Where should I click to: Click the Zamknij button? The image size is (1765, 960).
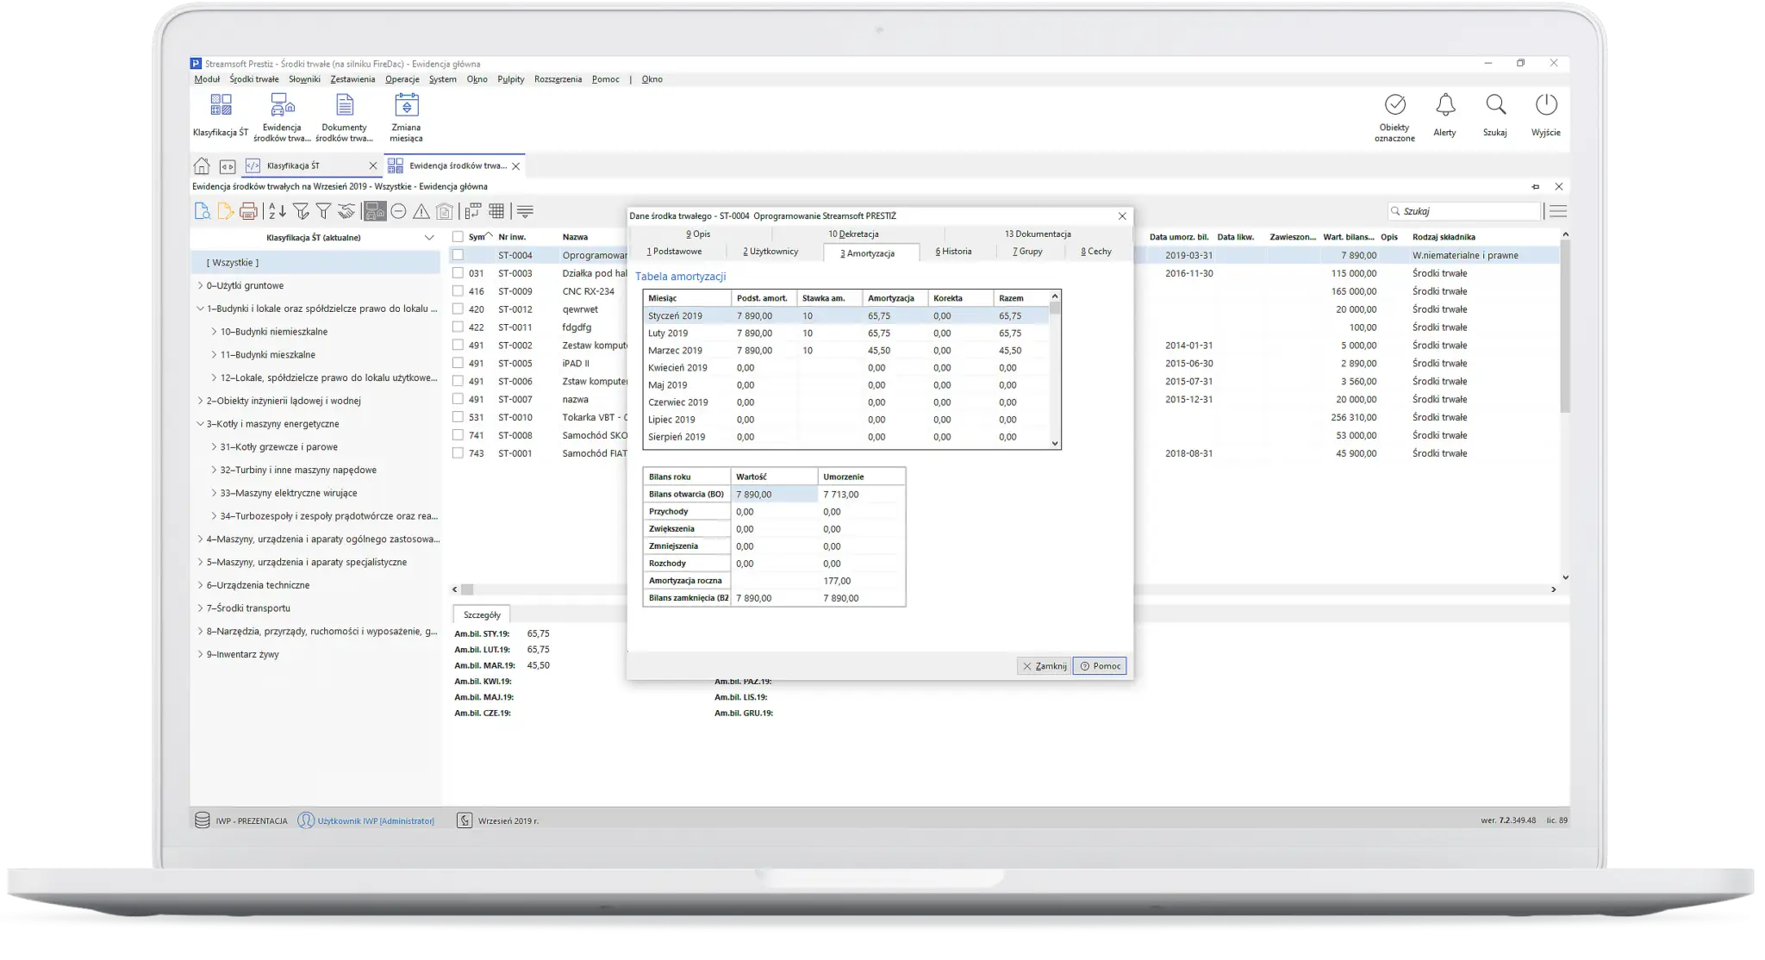point(1044,666)
